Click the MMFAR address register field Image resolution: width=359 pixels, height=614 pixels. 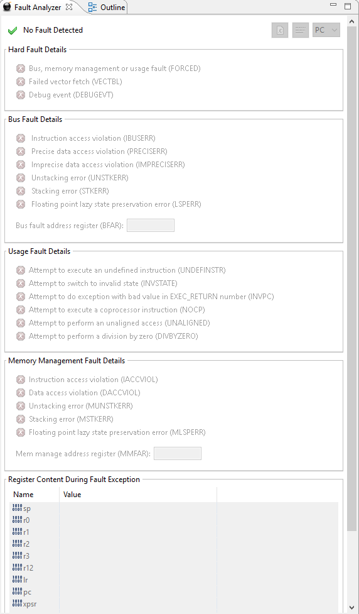point(178,454)
